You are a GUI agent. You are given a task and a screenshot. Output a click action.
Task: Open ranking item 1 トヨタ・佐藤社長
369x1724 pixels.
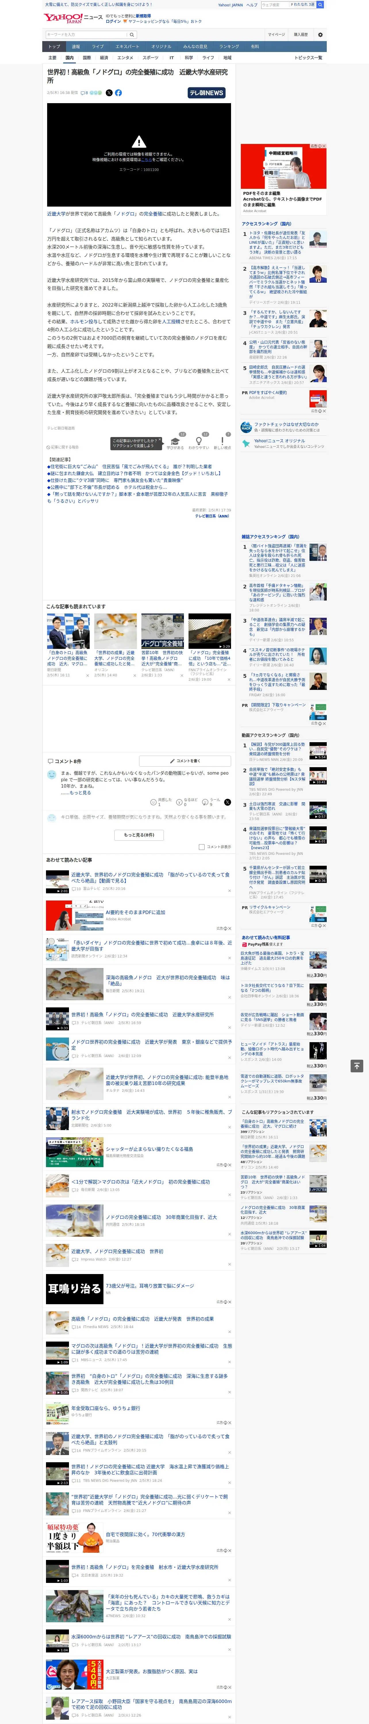click(284, 244)
